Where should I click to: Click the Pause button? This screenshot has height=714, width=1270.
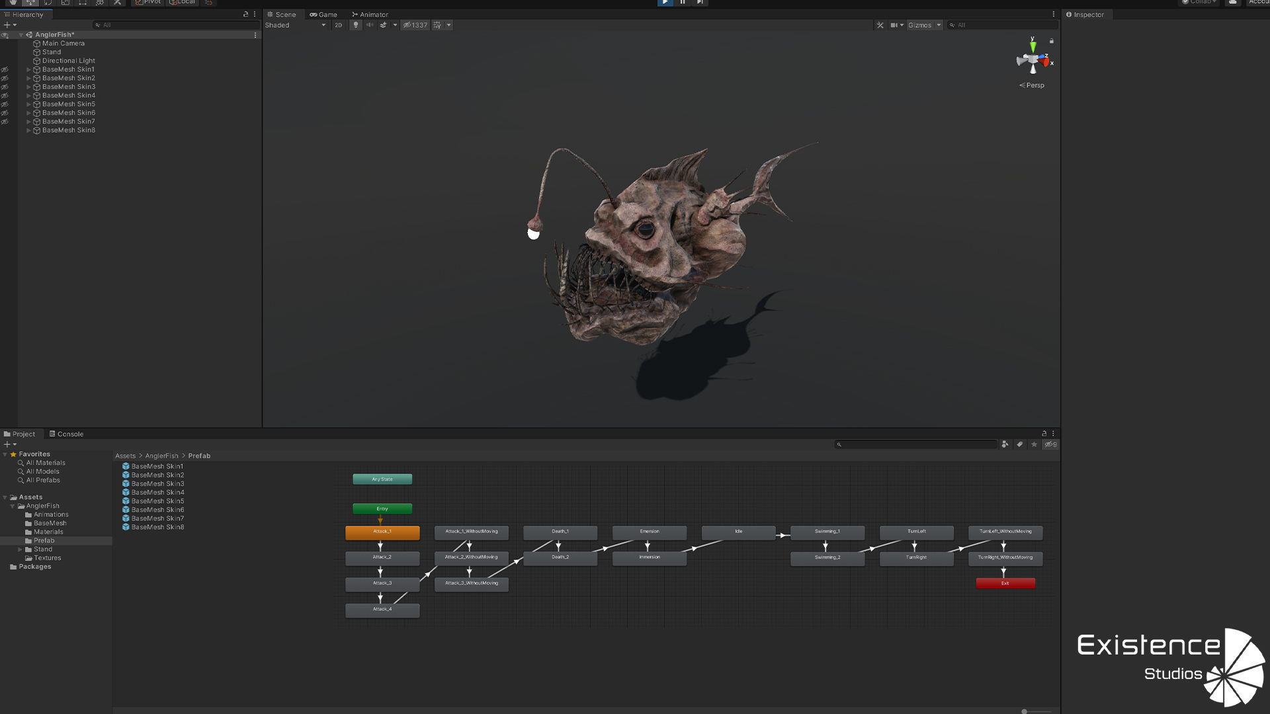click(683, 3)
